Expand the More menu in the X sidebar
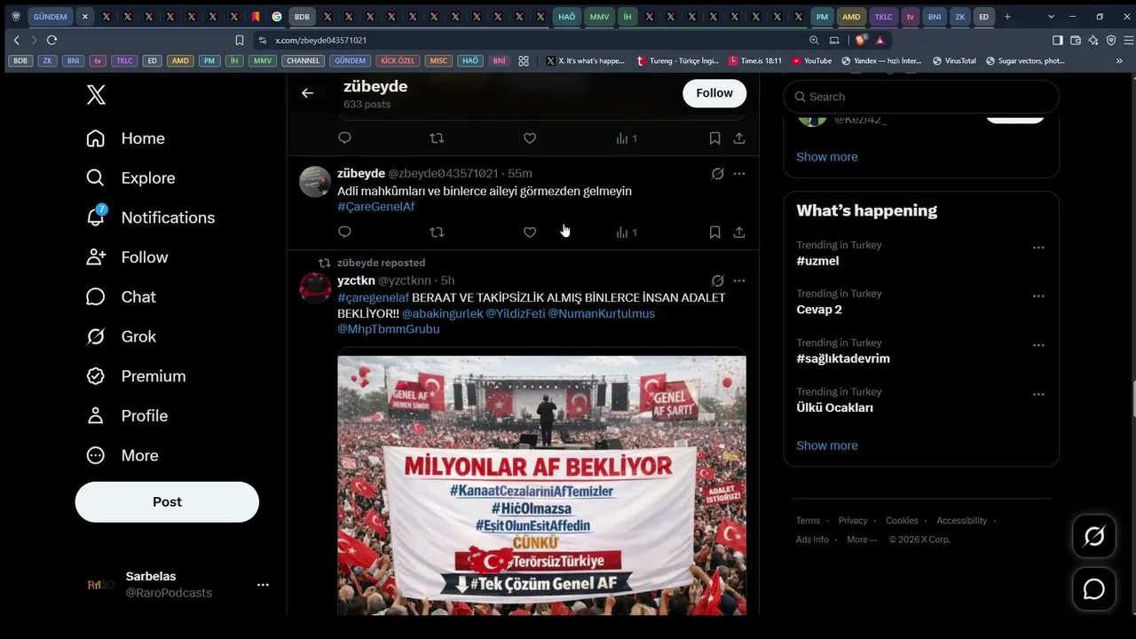The height and width of the screenshot is (639, 1136). click(x=122, y=455)
